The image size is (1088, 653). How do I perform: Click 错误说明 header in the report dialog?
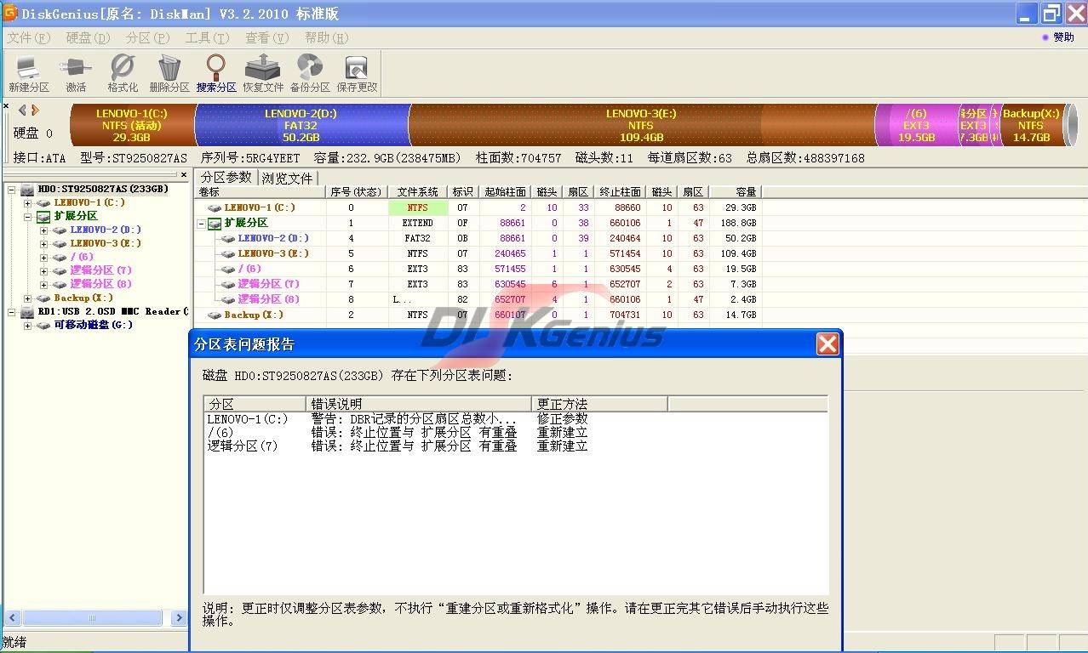click(419, 404)
